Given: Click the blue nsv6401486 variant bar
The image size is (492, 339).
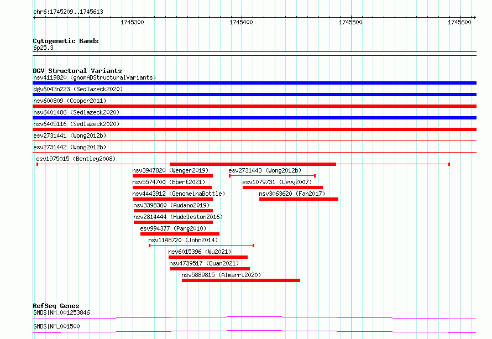Looking at the screenshot, I should tap(254, 118).
